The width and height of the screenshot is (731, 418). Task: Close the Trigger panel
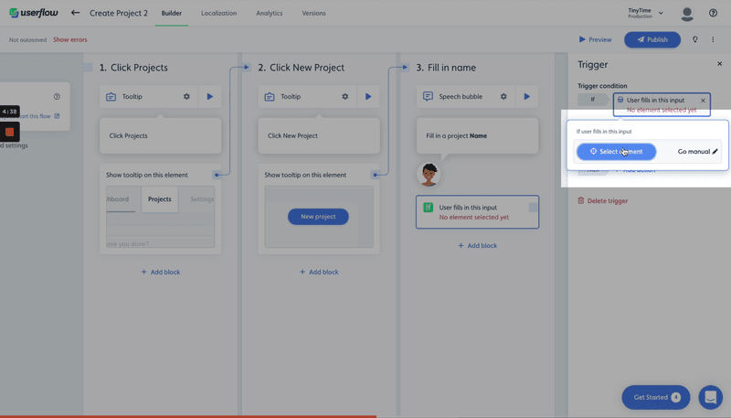[x=719, y=65]
